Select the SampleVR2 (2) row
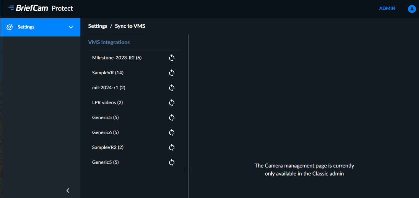 point(134,148)
